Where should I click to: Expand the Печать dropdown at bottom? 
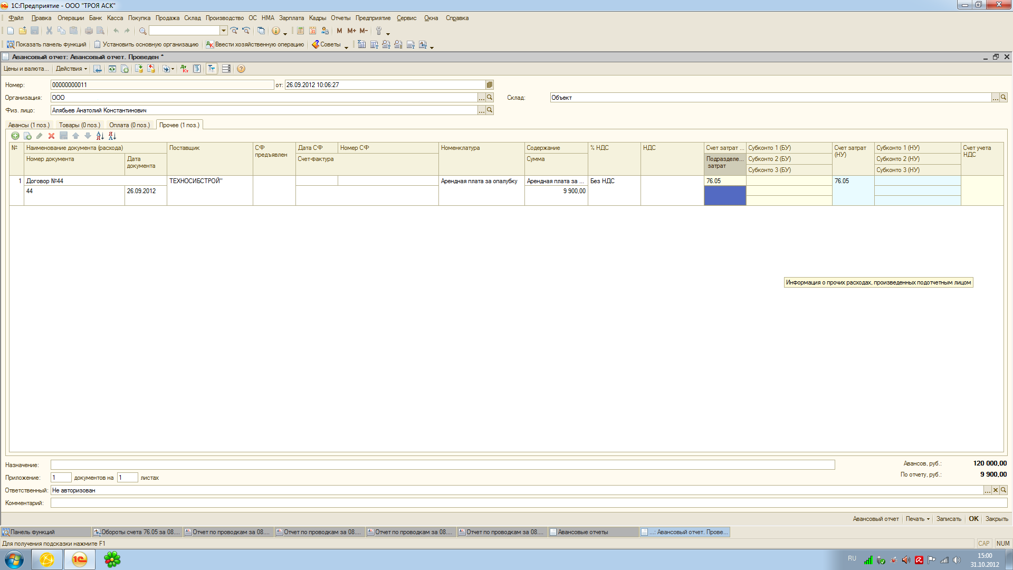[x=918, y=519]
